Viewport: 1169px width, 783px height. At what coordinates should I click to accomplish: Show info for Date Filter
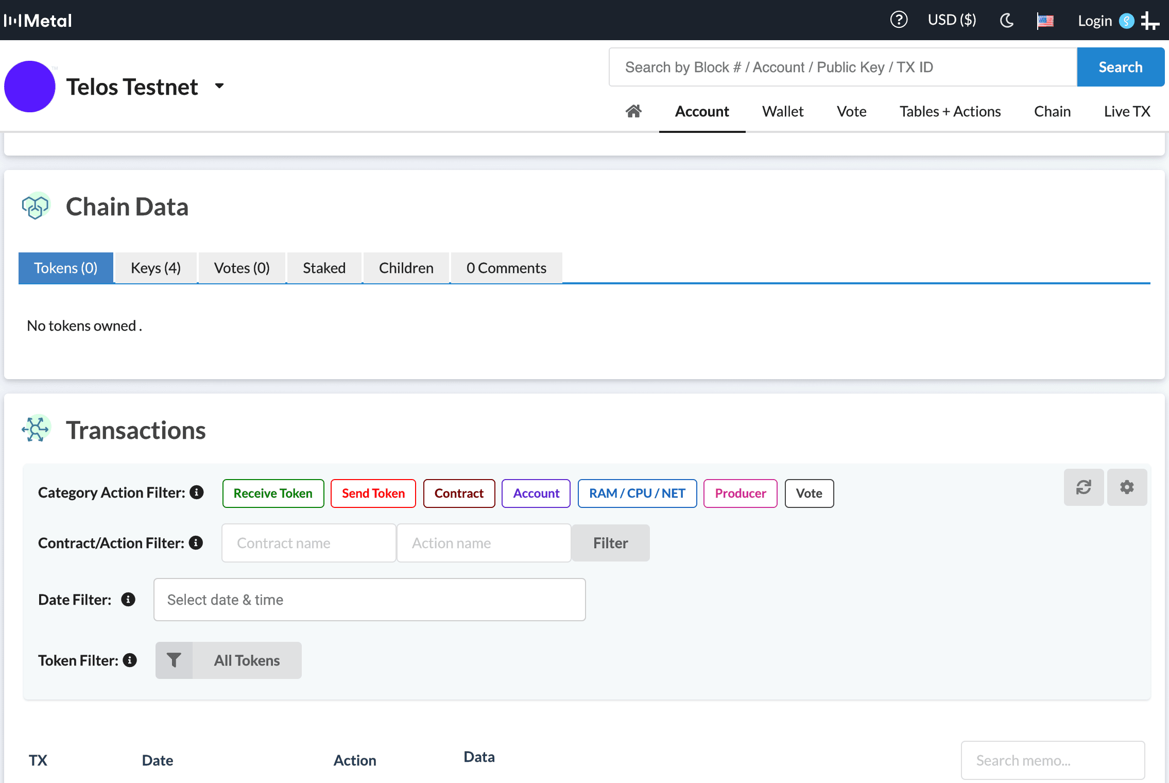[x=128, y=599]
